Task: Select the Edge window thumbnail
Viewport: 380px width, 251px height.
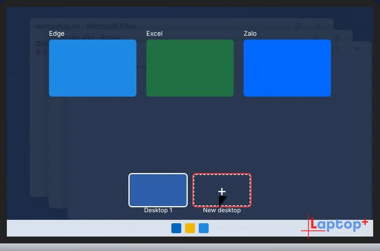Action: click(x=93, y=68)
